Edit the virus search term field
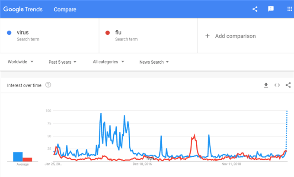 (50, 35)
